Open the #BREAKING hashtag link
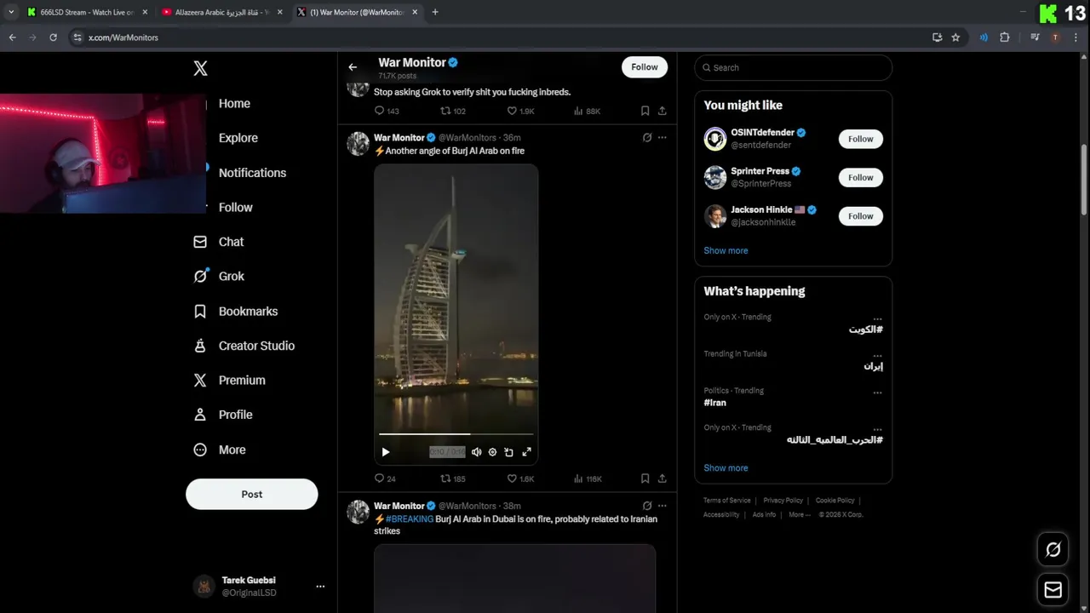1090x613 pixels. pyautogui.click(x=410, y=518)
